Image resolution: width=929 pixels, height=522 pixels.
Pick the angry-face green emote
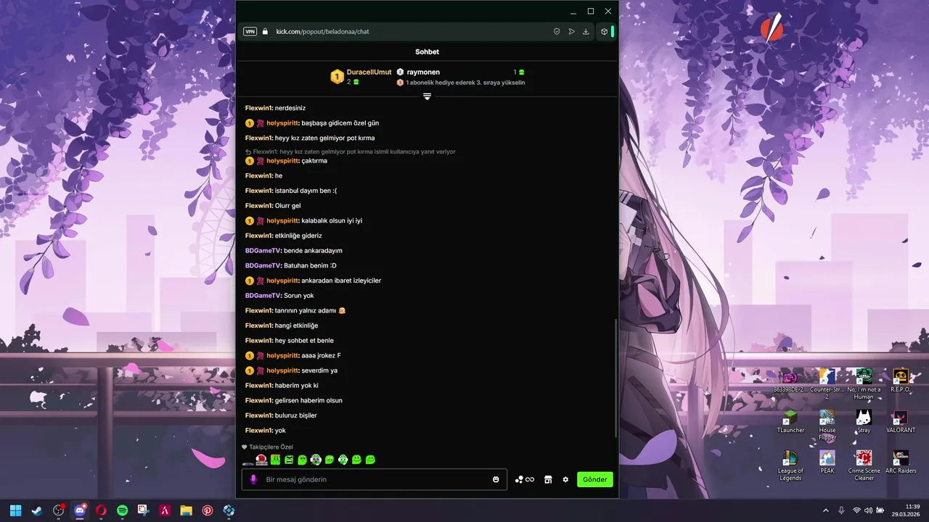click(x=289, y=460)
